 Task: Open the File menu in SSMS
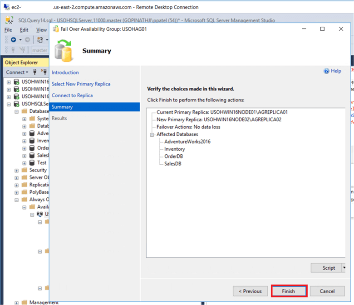point(8,30)
